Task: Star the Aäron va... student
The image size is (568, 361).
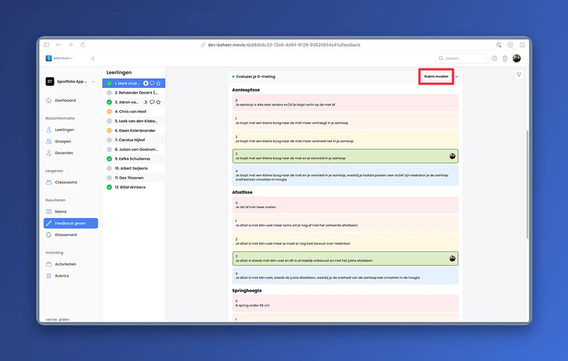Action: pyautogui.click(x=158, y=102)
